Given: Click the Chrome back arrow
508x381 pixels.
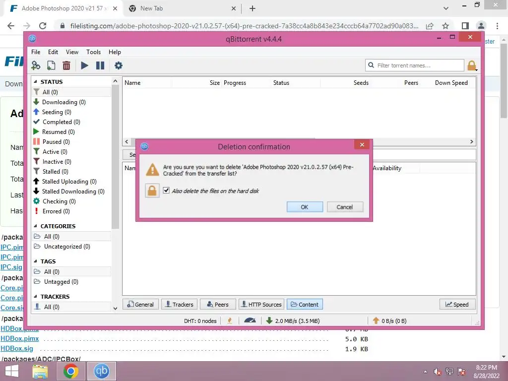Looking at the screenshot, I should [x=11, y=26].
